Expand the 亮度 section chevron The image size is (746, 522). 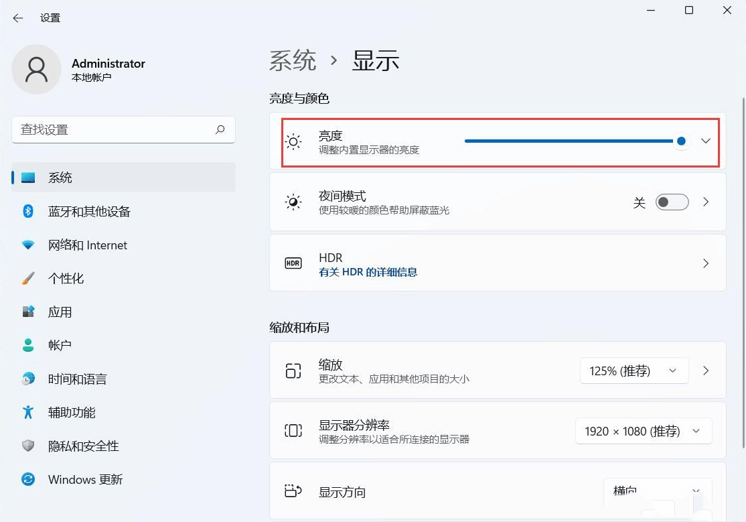[705, 141]
